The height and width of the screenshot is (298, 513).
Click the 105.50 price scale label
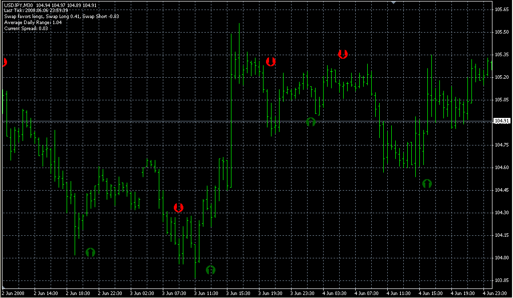point(501,32)
